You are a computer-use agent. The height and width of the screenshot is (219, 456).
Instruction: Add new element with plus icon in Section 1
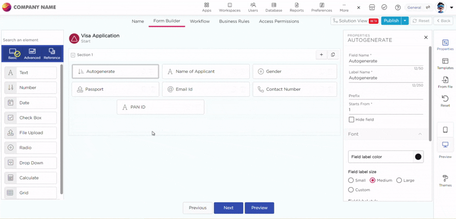pos(321,55)
